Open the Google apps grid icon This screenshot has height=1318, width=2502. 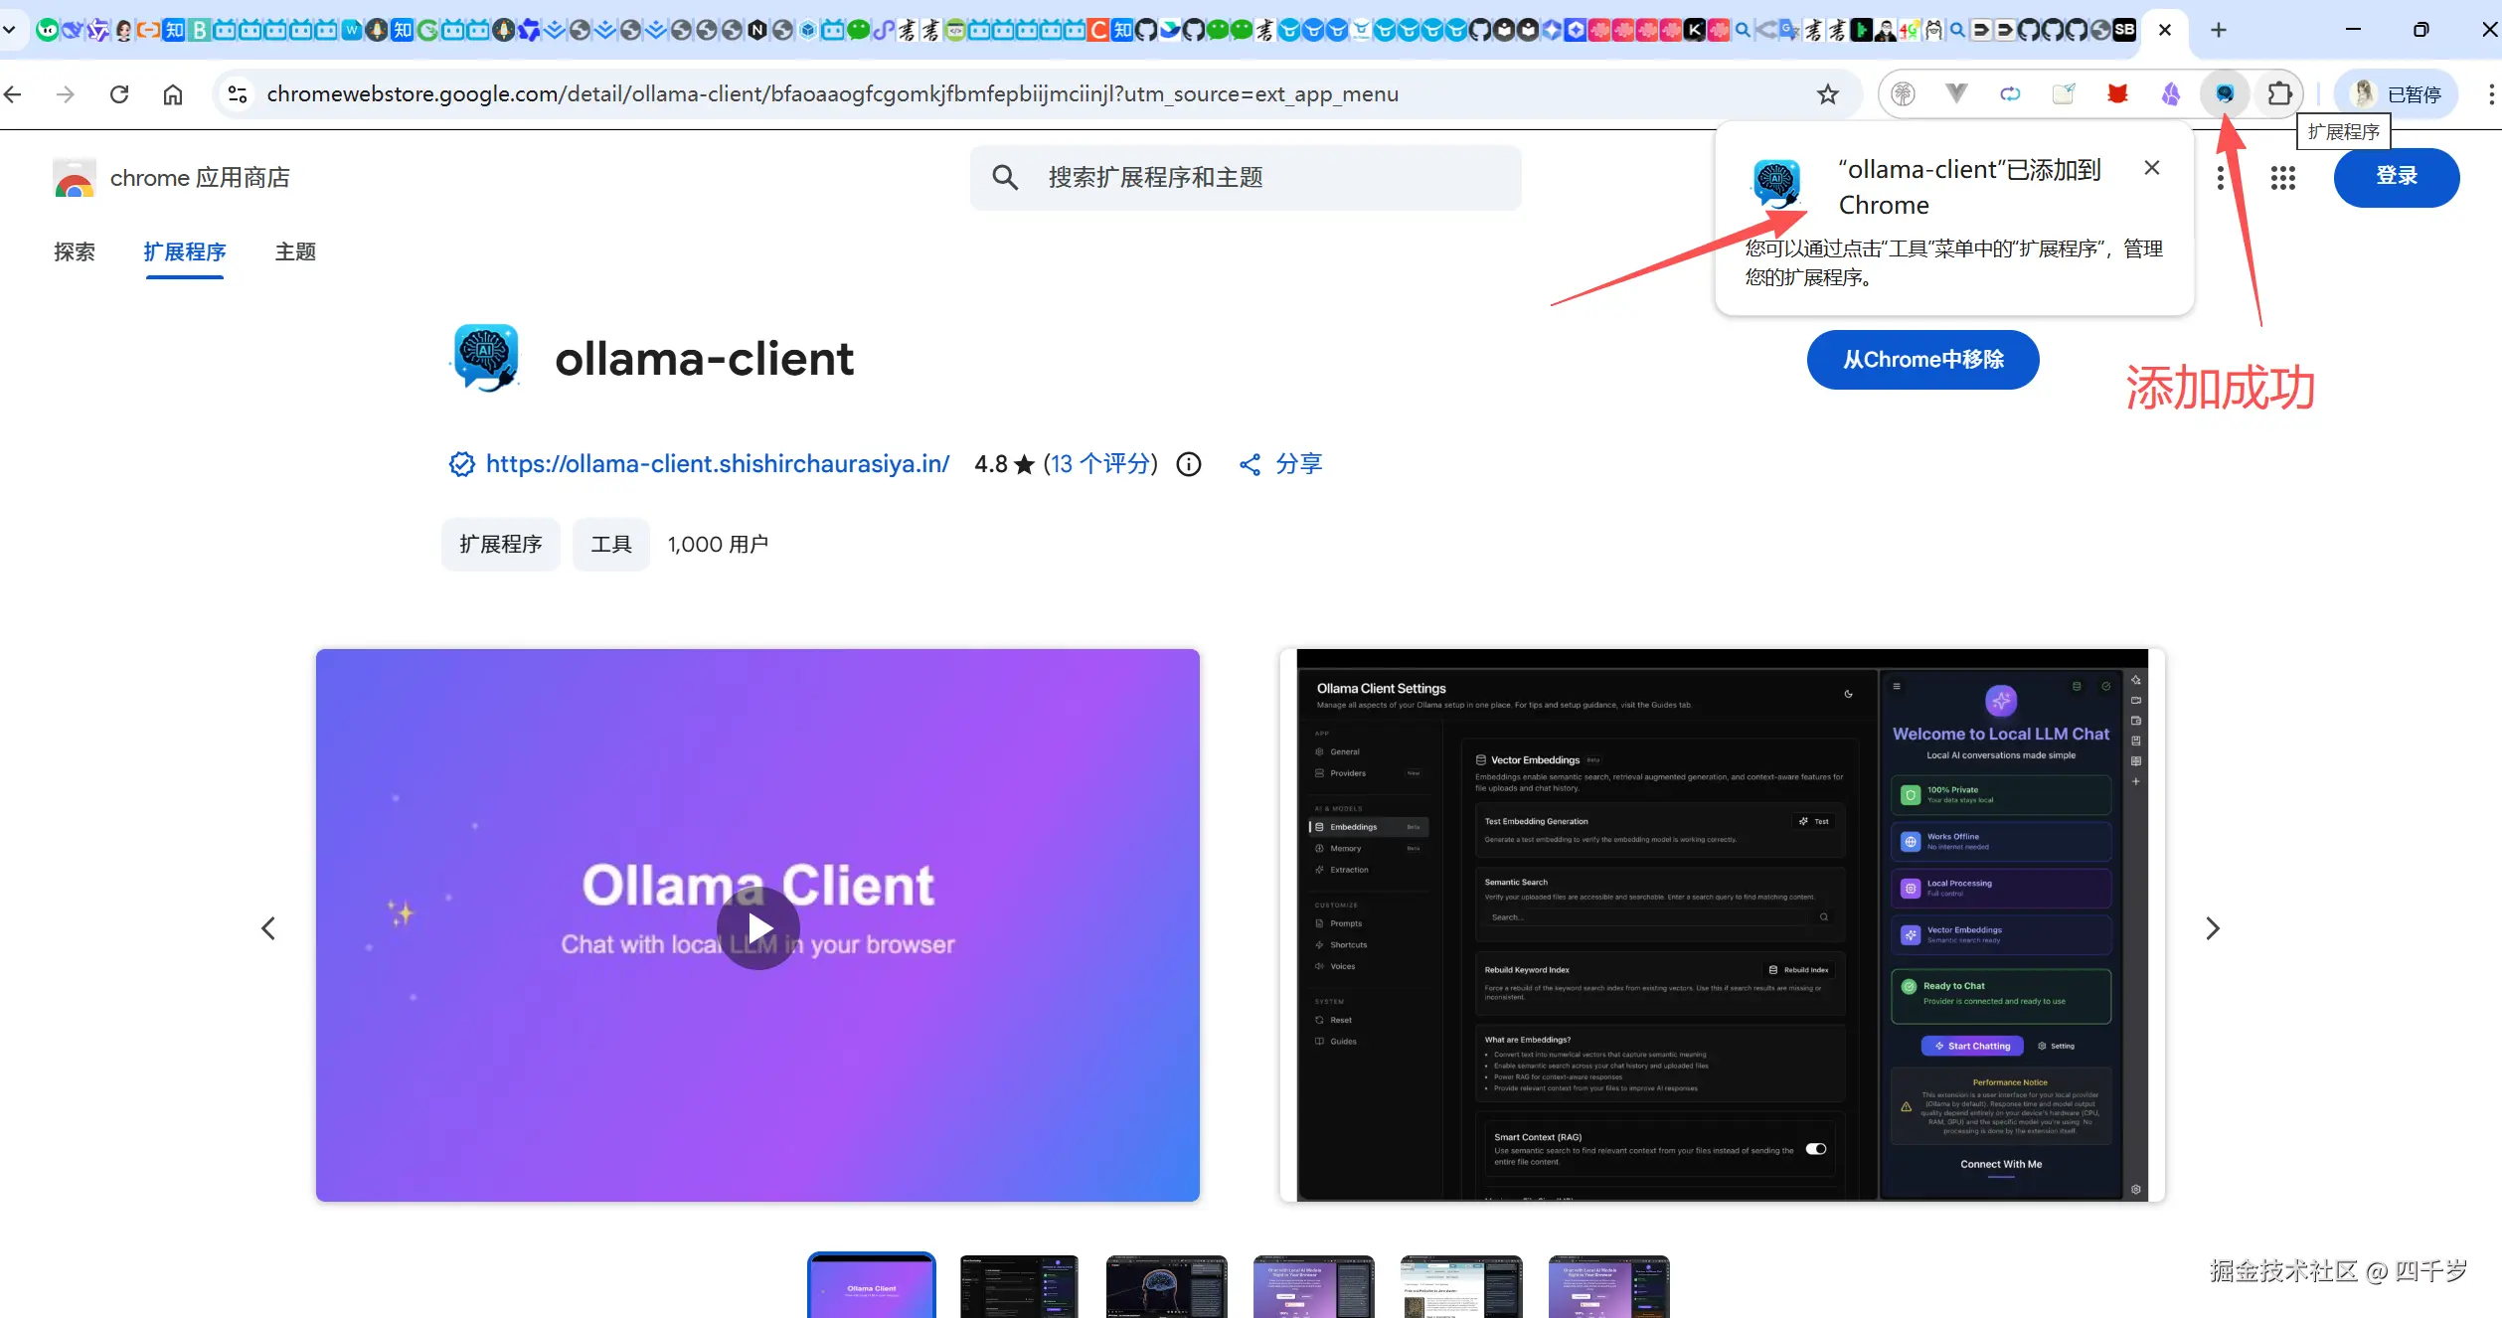pos(2282,178)
